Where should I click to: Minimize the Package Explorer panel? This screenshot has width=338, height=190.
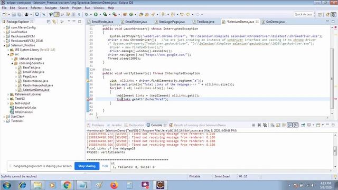pyautogui.click(x=74, y=21)
